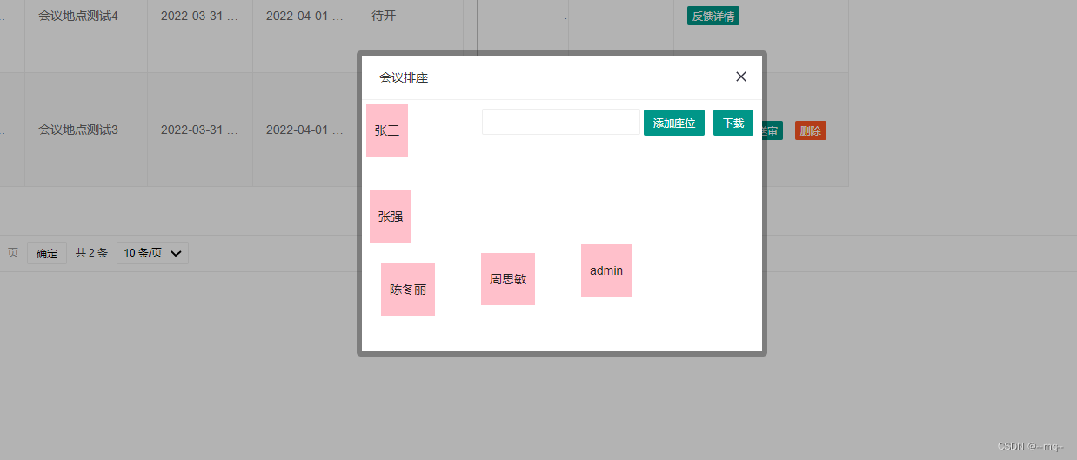The width and height of the screenshot is (1077, 460).
Task: Click the 陈冬丽 seat block
Action: click(x=408, y=290)
